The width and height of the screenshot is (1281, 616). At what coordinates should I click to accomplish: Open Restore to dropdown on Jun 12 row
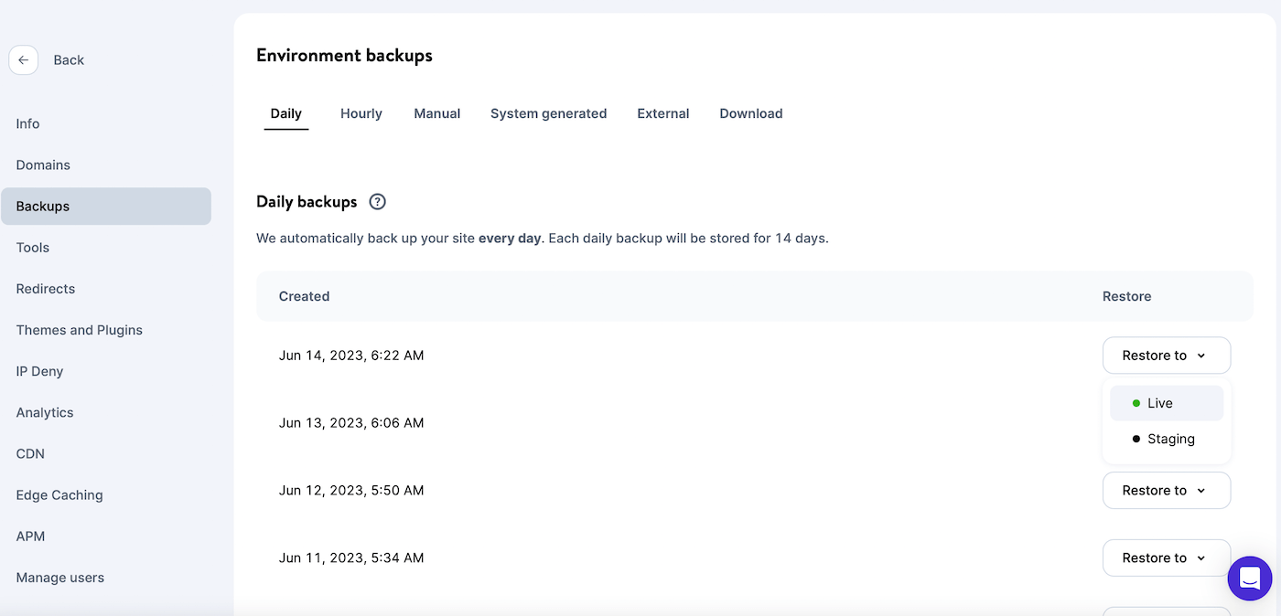(1166, 490)
